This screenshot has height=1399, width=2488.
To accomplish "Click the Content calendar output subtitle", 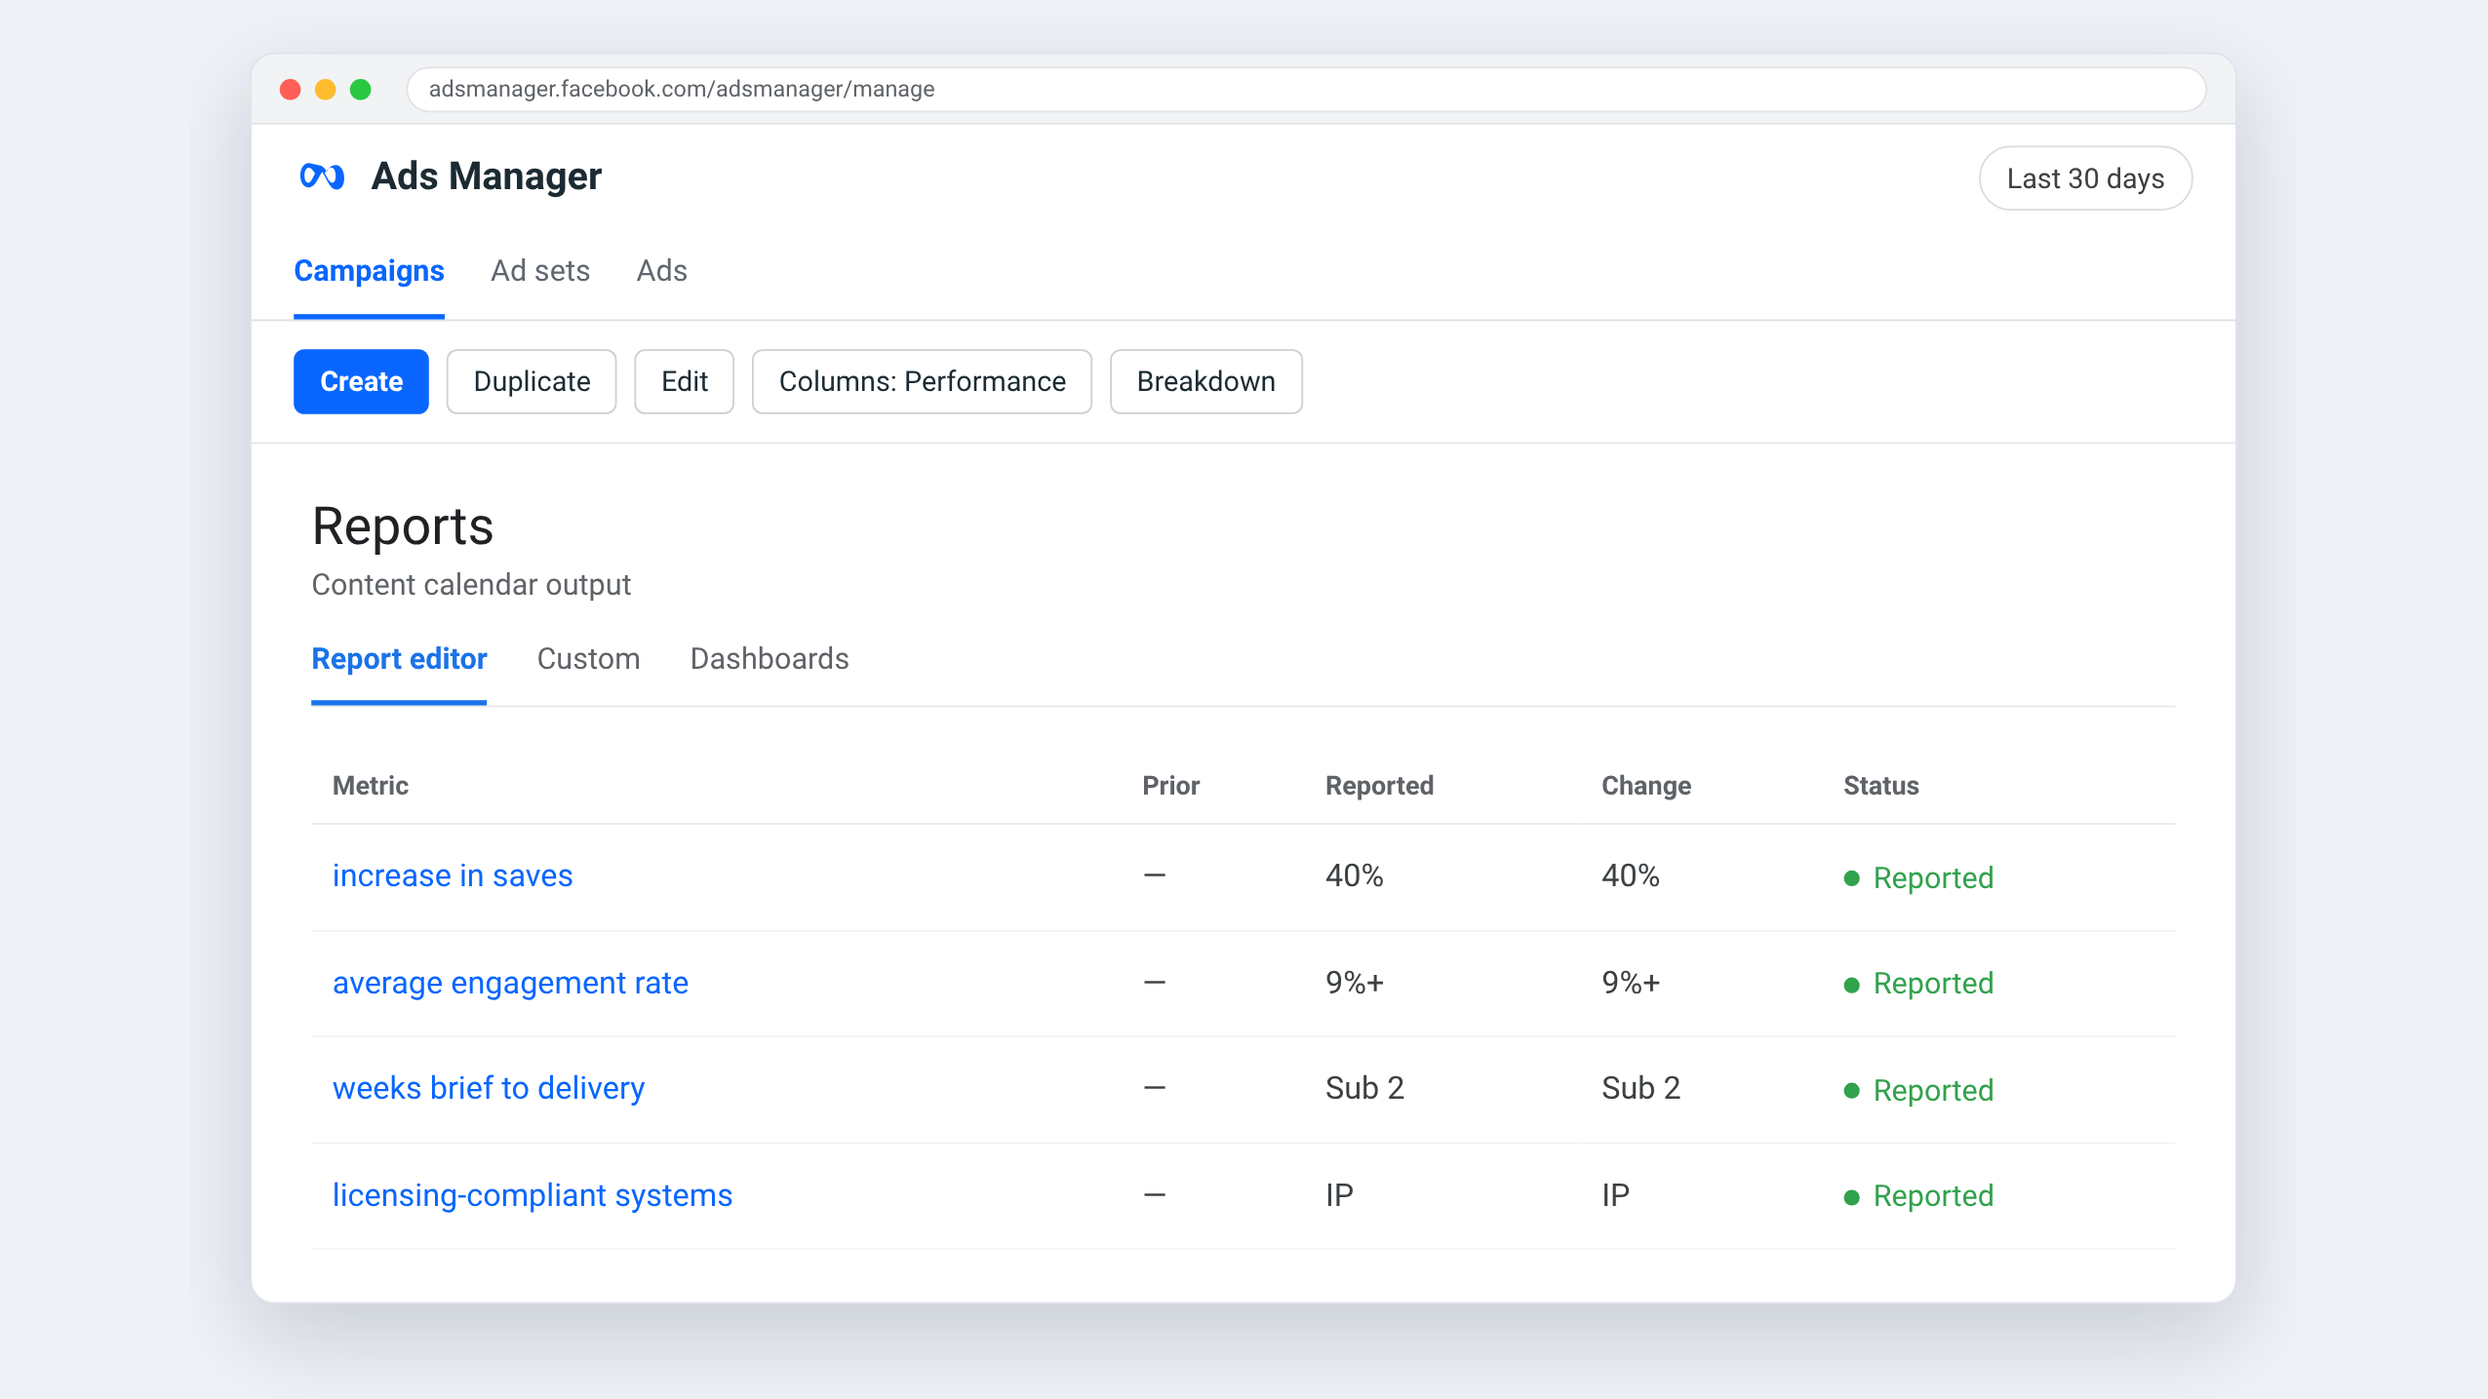I will [471, 585].
